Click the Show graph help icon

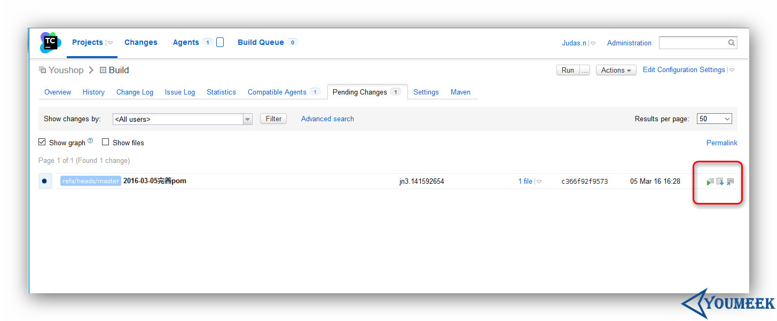click(x=90, y=141)
